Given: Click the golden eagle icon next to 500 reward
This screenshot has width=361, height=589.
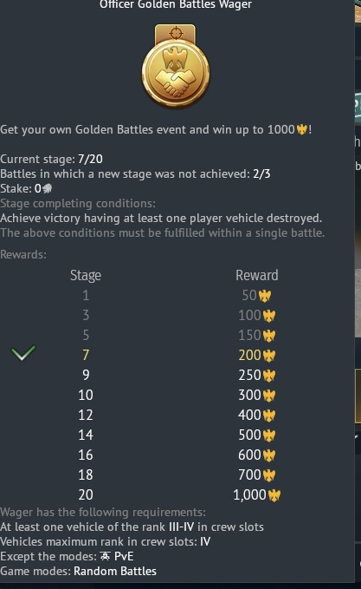Looking at the screenshot, I should click(x=269, y=435).
